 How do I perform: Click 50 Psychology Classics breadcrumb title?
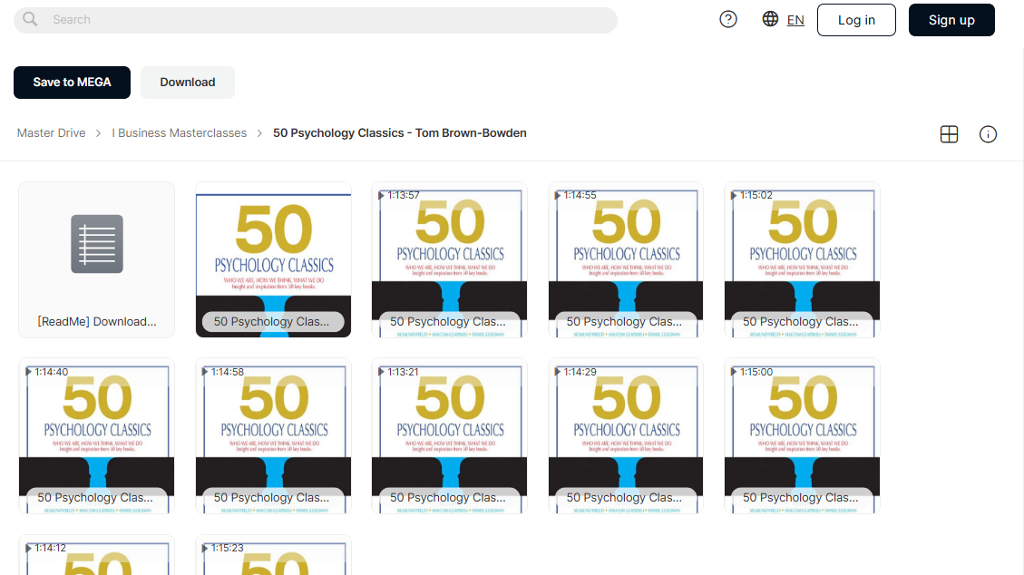click(400, 133)
